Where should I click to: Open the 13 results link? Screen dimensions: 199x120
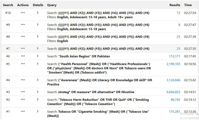tap(178, 13)
